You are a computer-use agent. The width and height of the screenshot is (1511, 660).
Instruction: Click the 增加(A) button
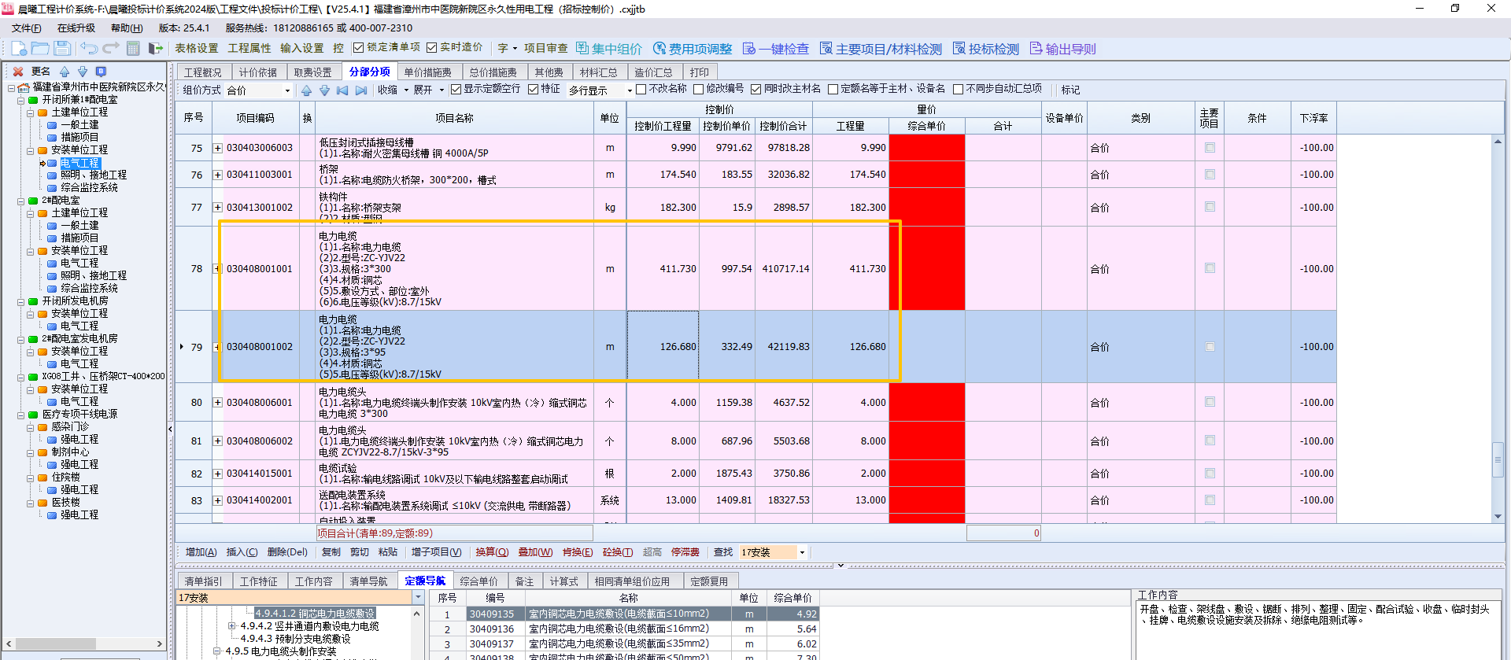(x=201, y=552)
